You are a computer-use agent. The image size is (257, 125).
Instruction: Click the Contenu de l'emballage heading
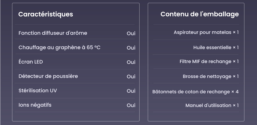tap(199, 14)
